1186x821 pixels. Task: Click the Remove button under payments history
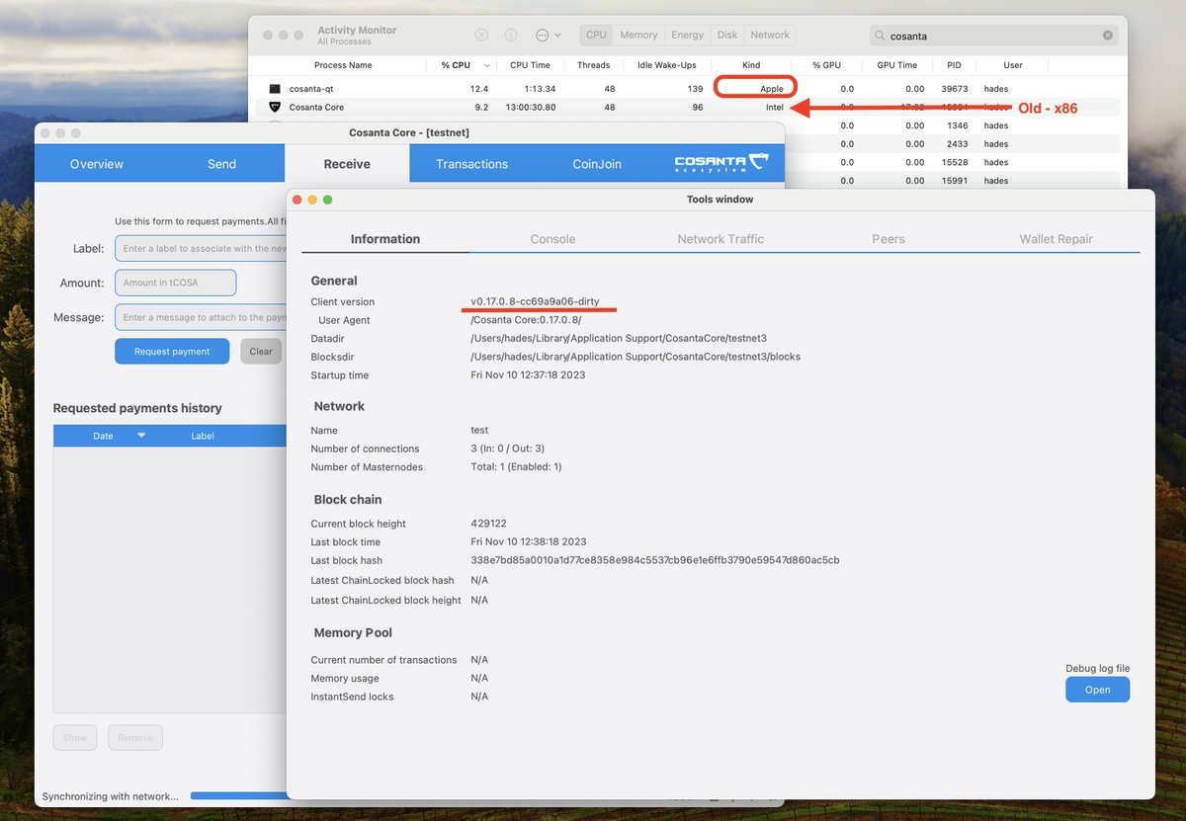pyautogui.click(x=135, y=738)
